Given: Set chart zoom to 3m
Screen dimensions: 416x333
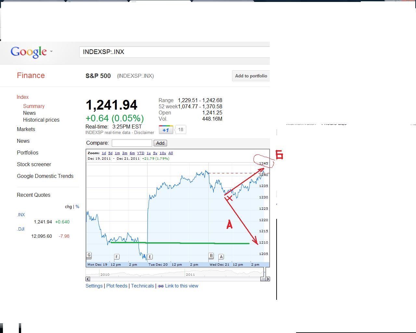Looking at the screenshot, I should pos(125,153).
